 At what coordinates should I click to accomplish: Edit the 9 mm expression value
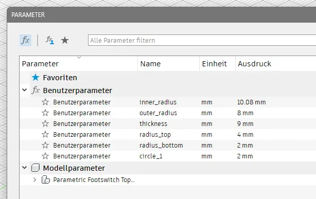point(245,124)
